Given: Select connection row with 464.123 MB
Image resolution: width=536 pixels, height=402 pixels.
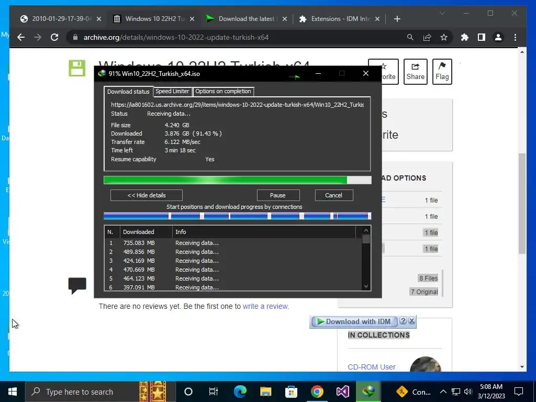Looking at the screenshot, I should pyautogui.click(x=233, y=278).
